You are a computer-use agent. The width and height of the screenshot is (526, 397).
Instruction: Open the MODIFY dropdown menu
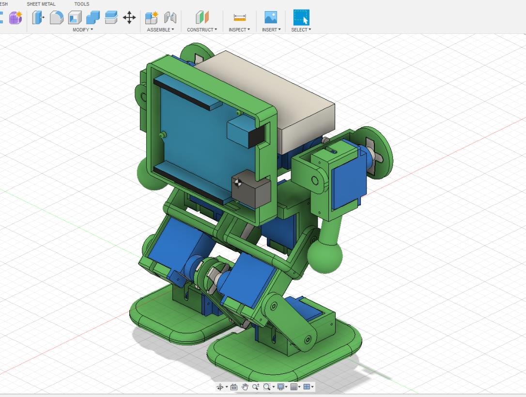83,30
